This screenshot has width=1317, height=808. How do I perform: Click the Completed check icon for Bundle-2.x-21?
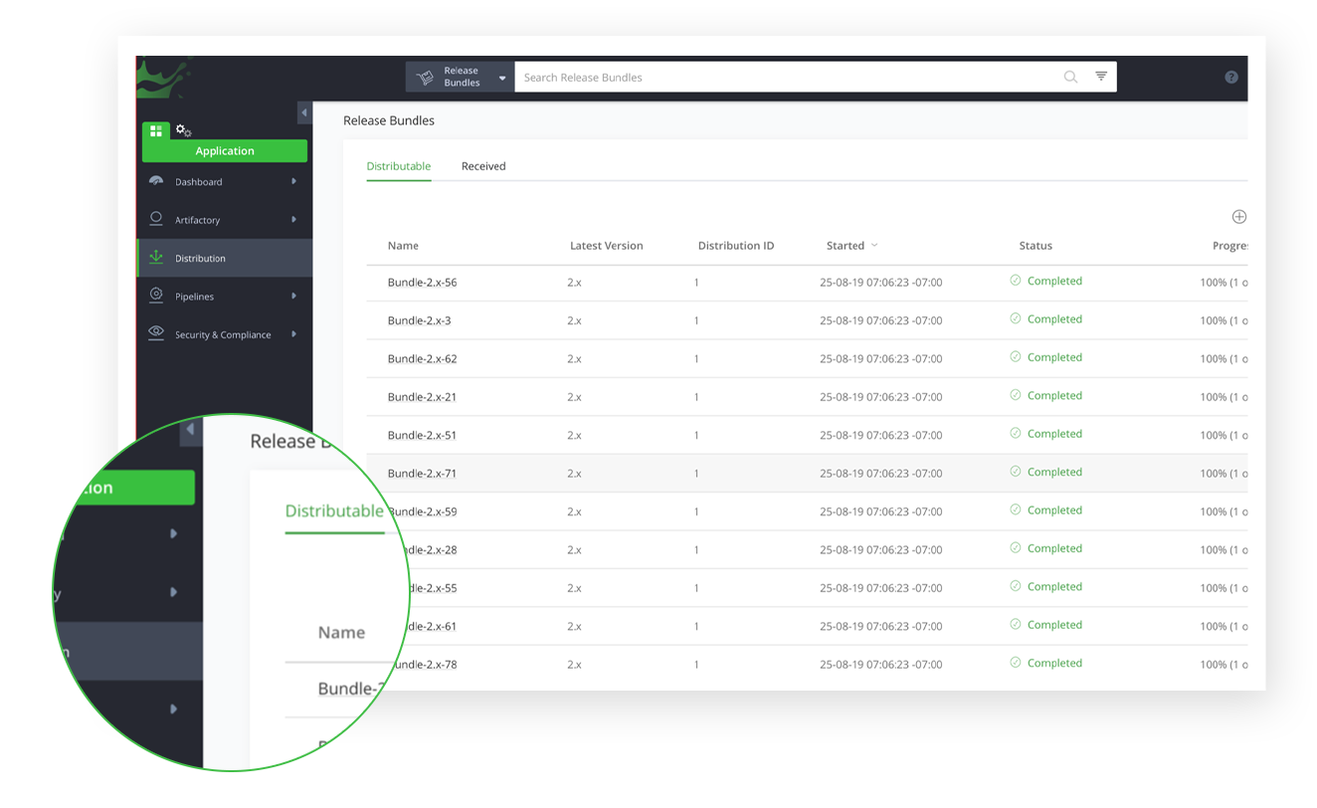click(x=1016, y=395)
